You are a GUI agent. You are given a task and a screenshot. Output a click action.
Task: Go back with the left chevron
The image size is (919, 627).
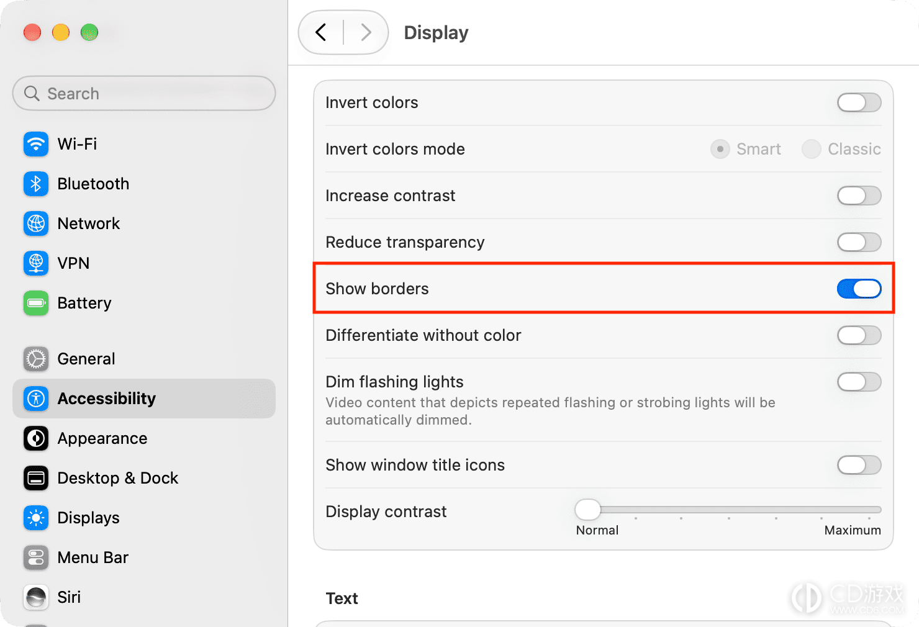(321, 32)
